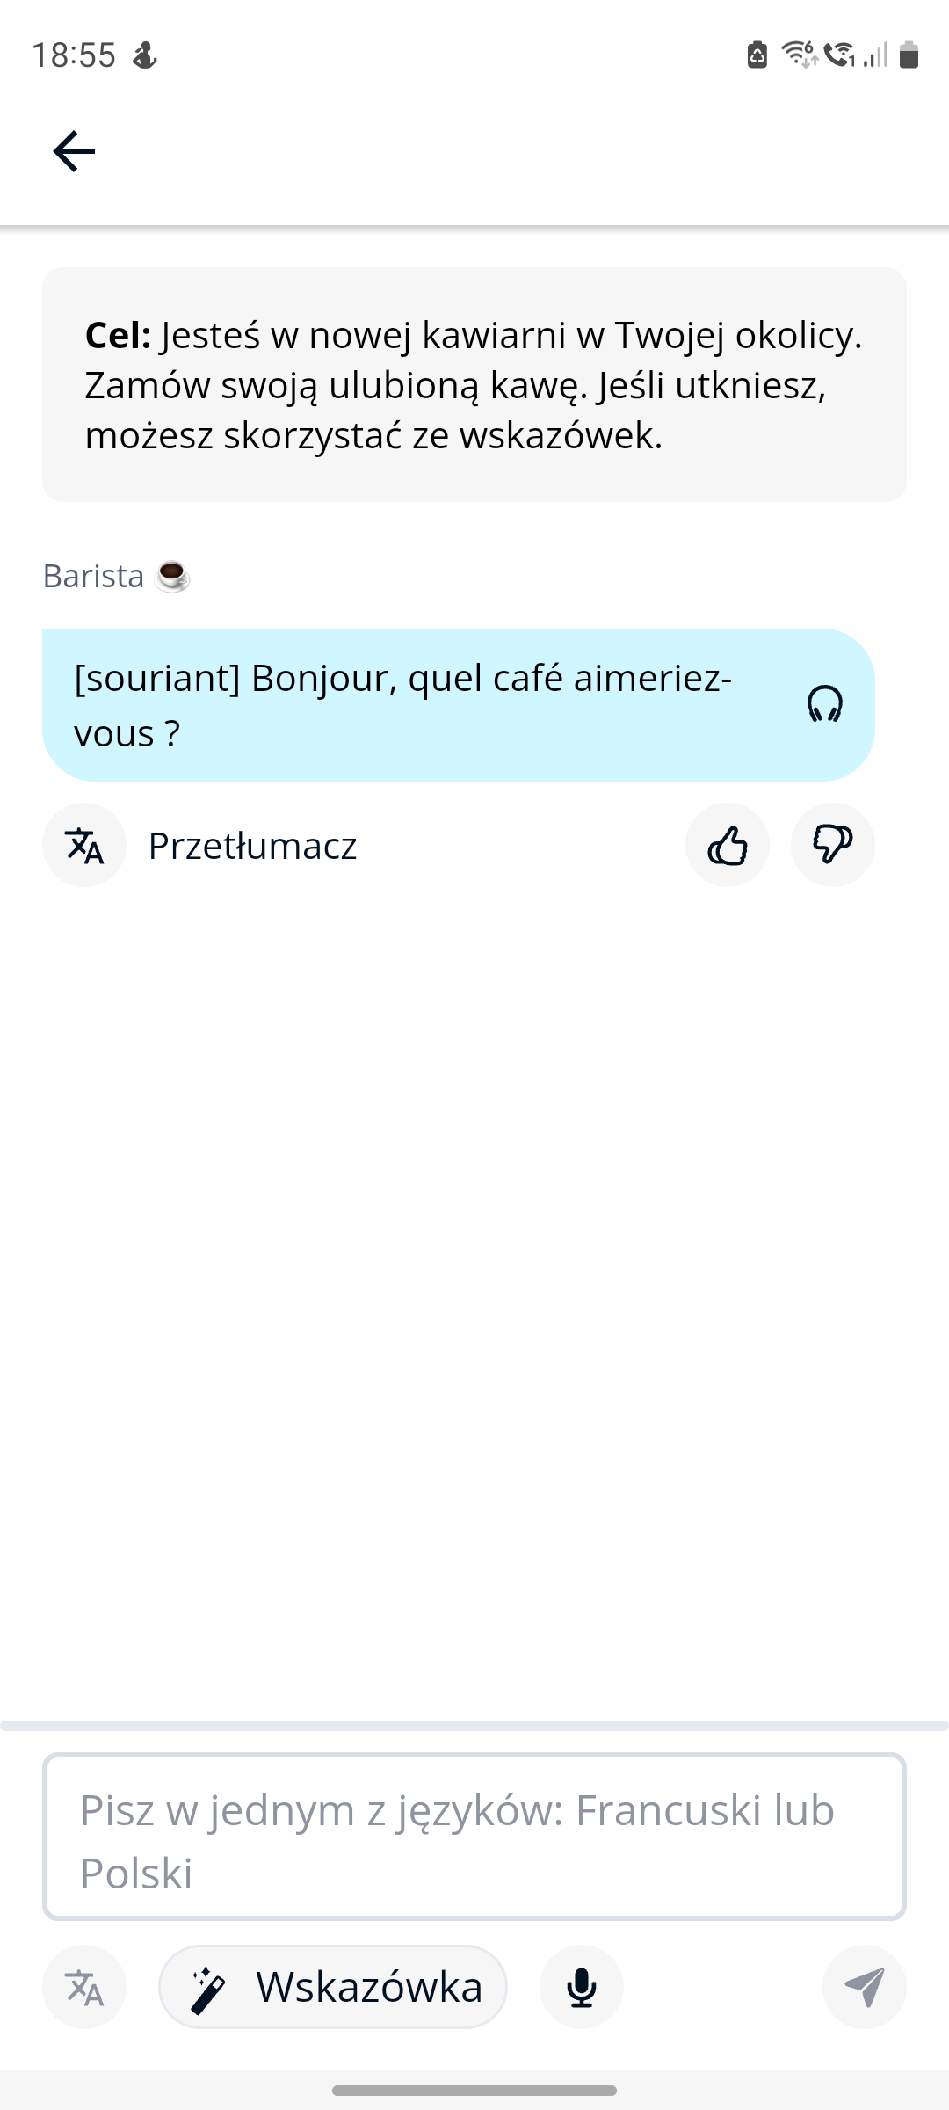Like the Barista message with thumbs up
Image resolution: width=949 pixels, height=2110 pixels.
click(728, 846)
